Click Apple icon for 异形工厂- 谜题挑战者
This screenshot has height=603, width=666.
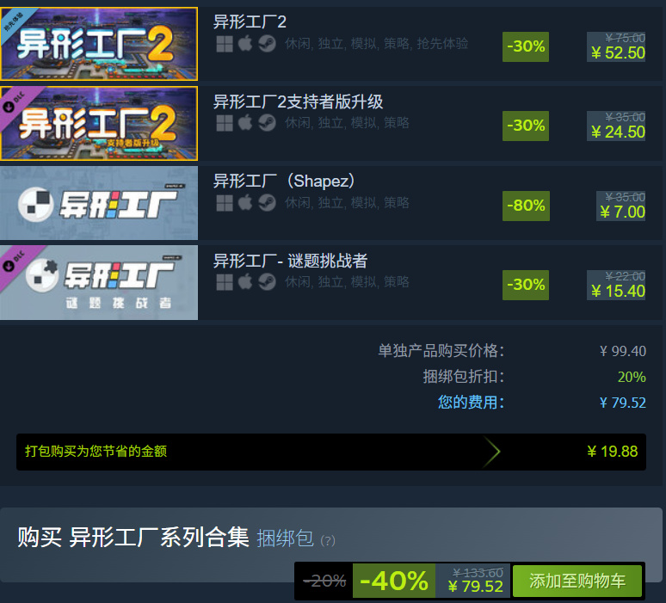[245, 281]
